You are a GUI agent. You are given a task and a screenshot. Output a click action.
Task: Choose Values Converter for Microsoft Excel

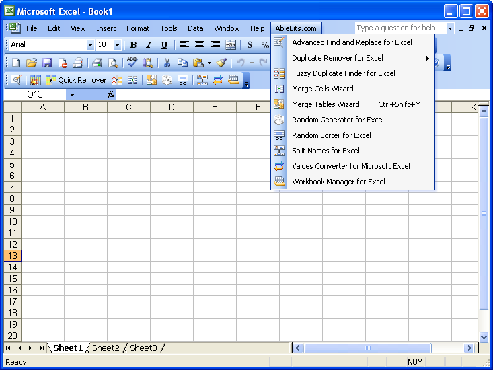click(x=353, y=166)
